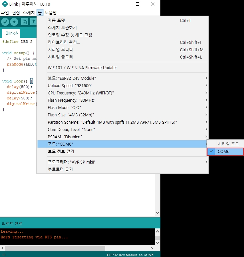The image size is (244, 257).
Task: Click "ESP32 Dev Module on COM6" status text
Action: click(x=130, y=255)
